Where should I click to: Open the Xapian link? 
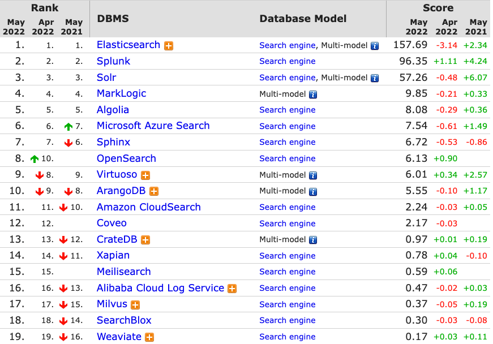click(113, 255)
